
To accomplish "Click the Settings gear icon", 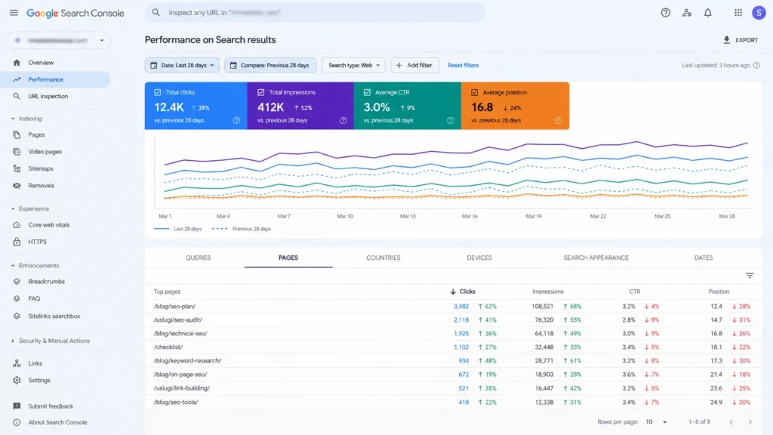I will click(17, 381).
